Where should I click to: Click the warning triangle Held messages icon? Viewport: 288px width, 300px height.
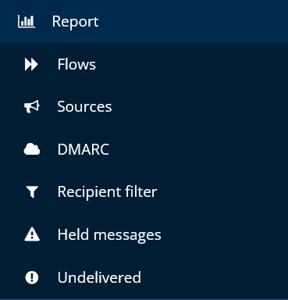[x=32, y=234]
